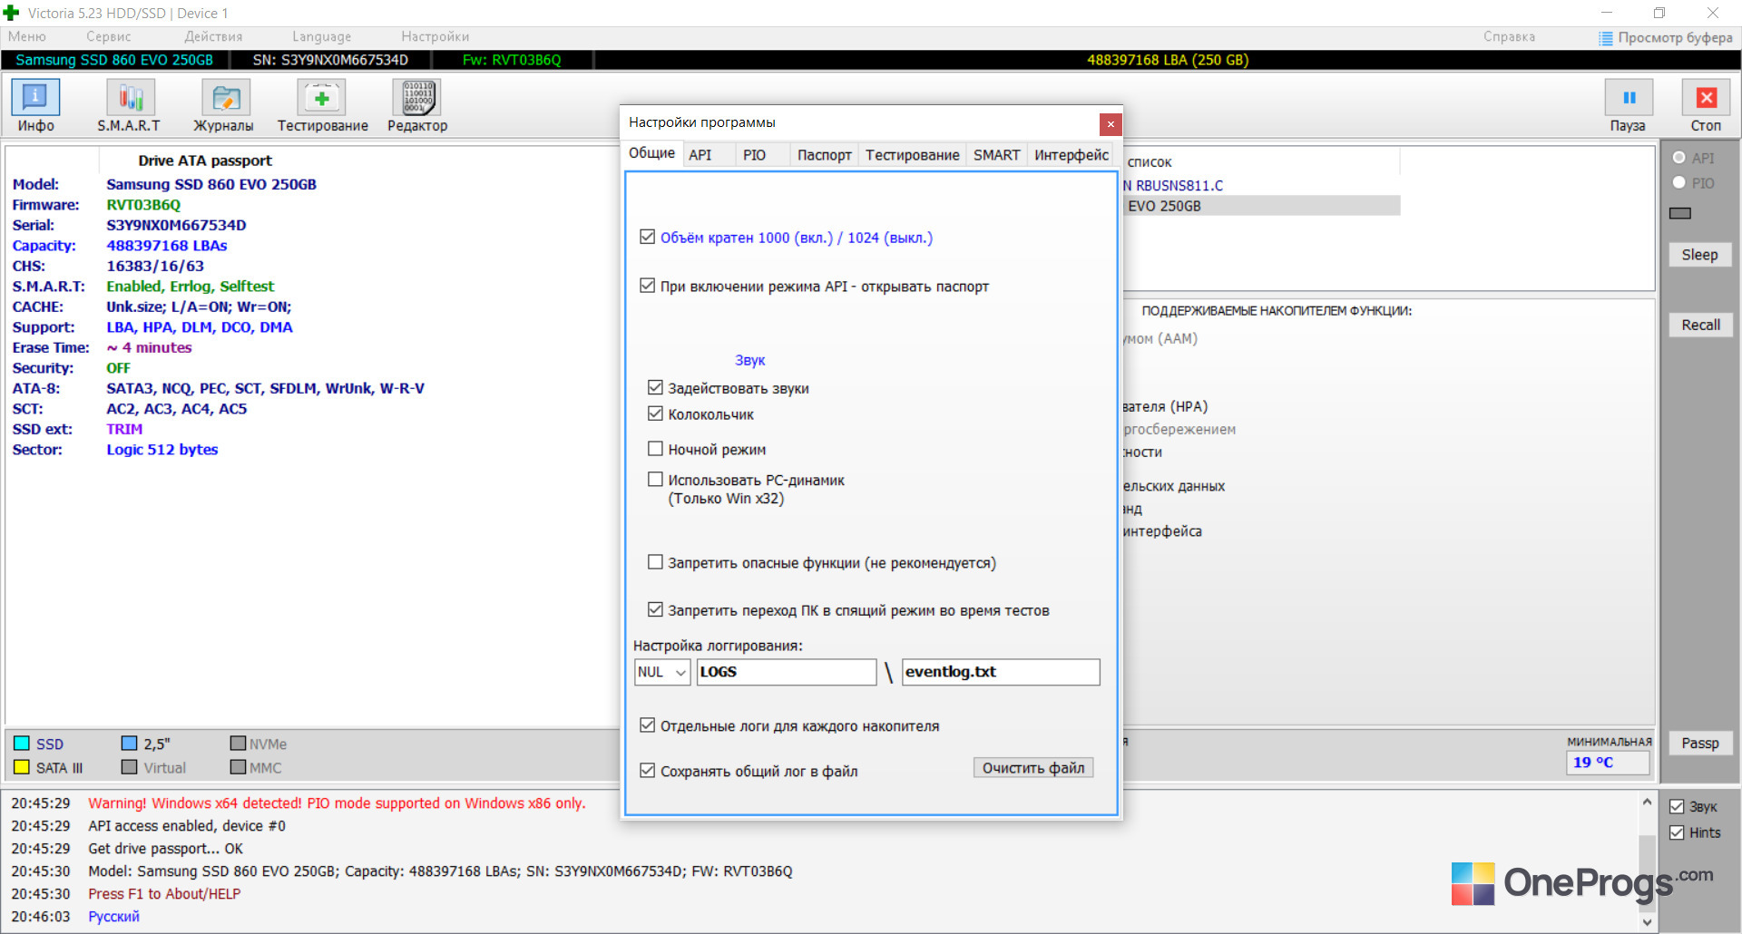This screenshot has width=1742, height=934.
Task: Click the gray MMC indicator square
Action: pos(238,767)
